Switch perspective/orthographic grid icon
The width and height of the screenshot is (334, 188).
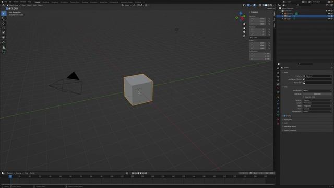click(x=244, y=36)
